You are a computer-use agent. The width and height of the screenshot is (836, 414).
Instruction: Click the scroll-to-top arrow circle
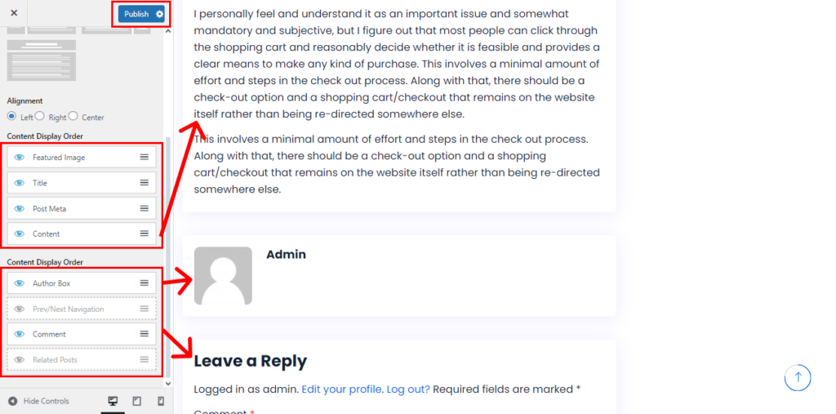tap(798, 377)
